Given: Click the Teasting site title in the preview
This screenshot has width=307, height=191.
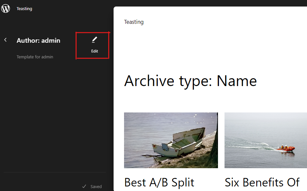Looking at the screenshot, I should point(134,22).
